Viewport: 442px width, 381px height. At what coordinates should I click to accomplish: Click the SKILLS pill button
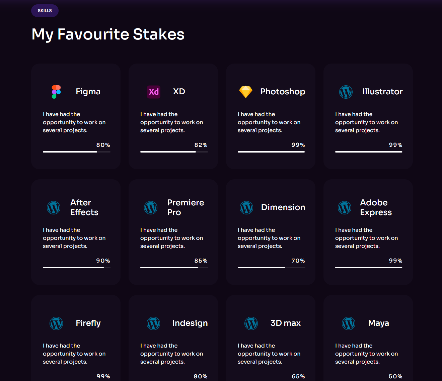point(45,11)
